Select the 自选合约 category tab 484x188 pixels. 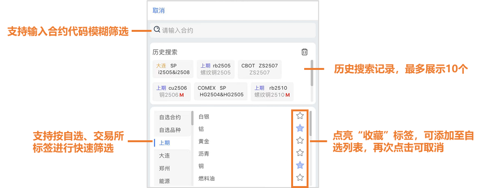coord(170,117)
